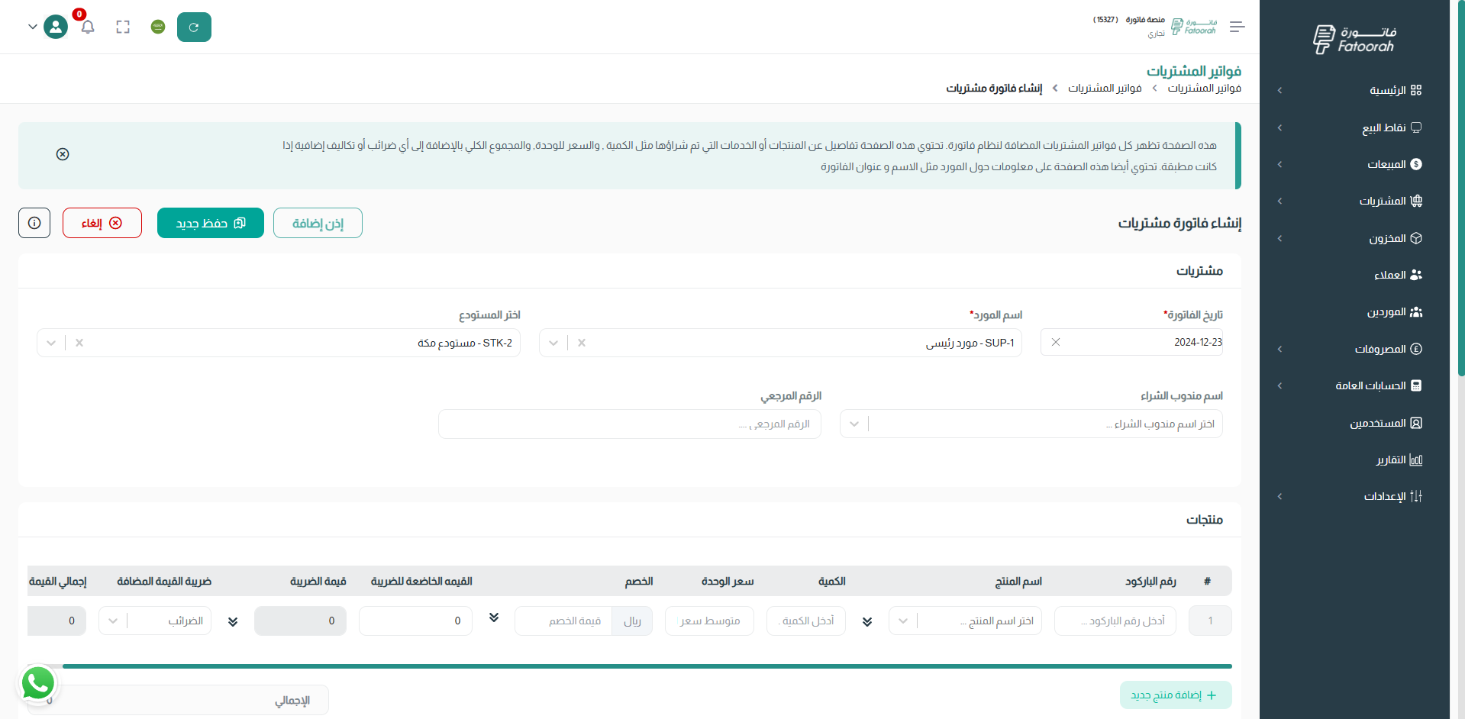This screenshot has height=719, width=1465.
Task: Open العملاء sidebar item
Action: [1398, 275]
